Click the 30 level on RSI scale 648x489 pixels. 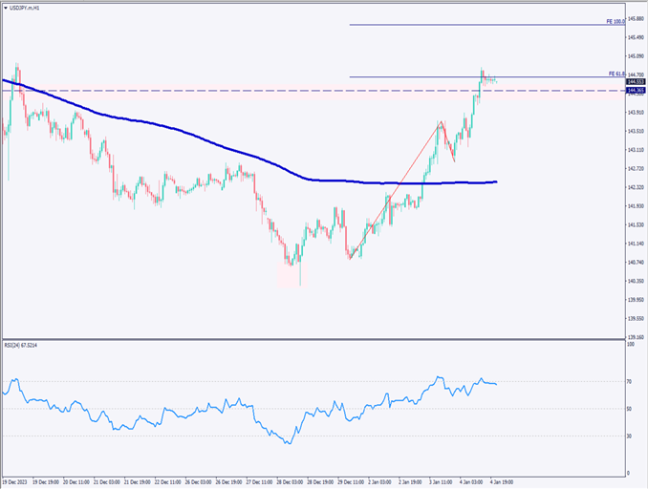pos(630,436)
